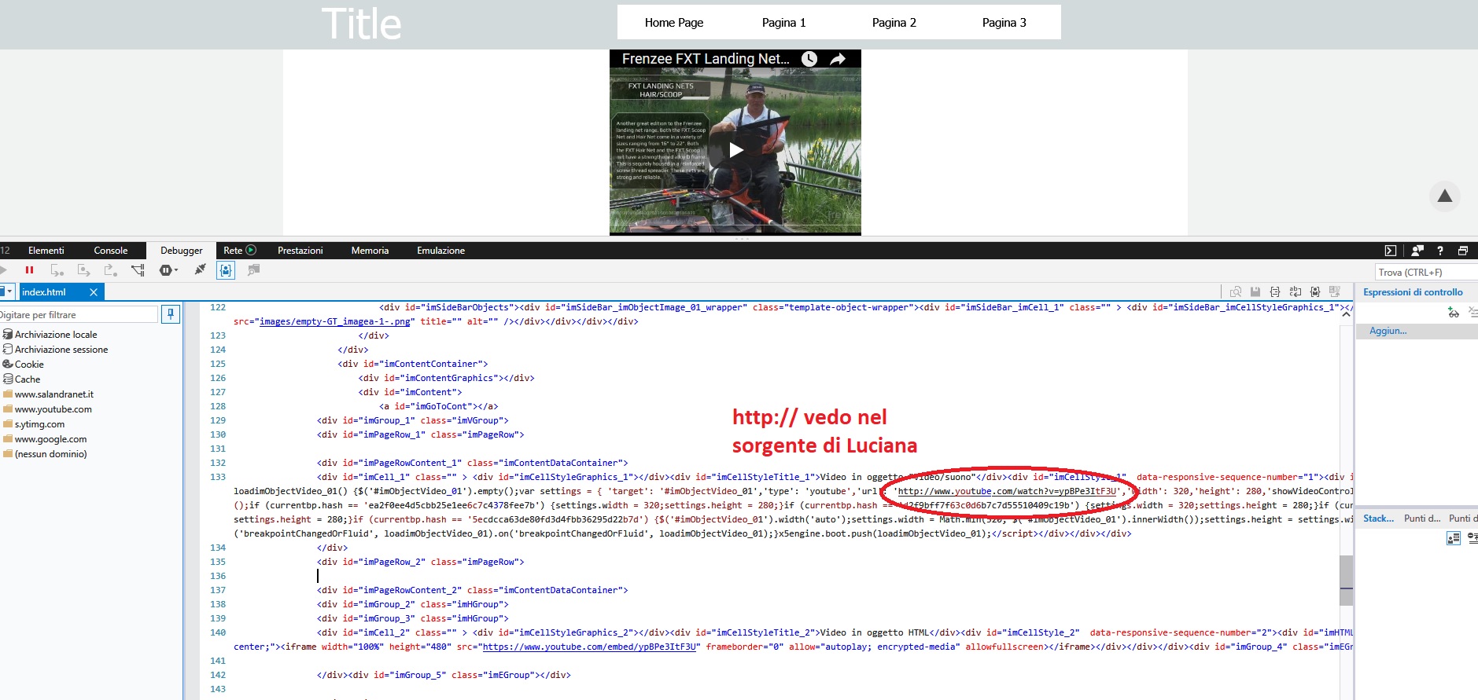Open Archiviazione sessione in the tree
The image size is (1478, 700).
pyautogui.click(x=61, y=350)
